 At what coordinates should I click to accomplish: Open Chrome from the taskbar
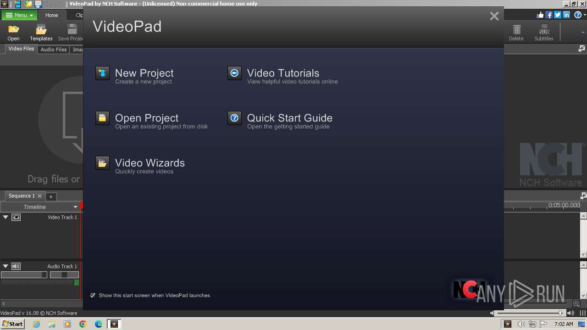[x=83, y=324]
